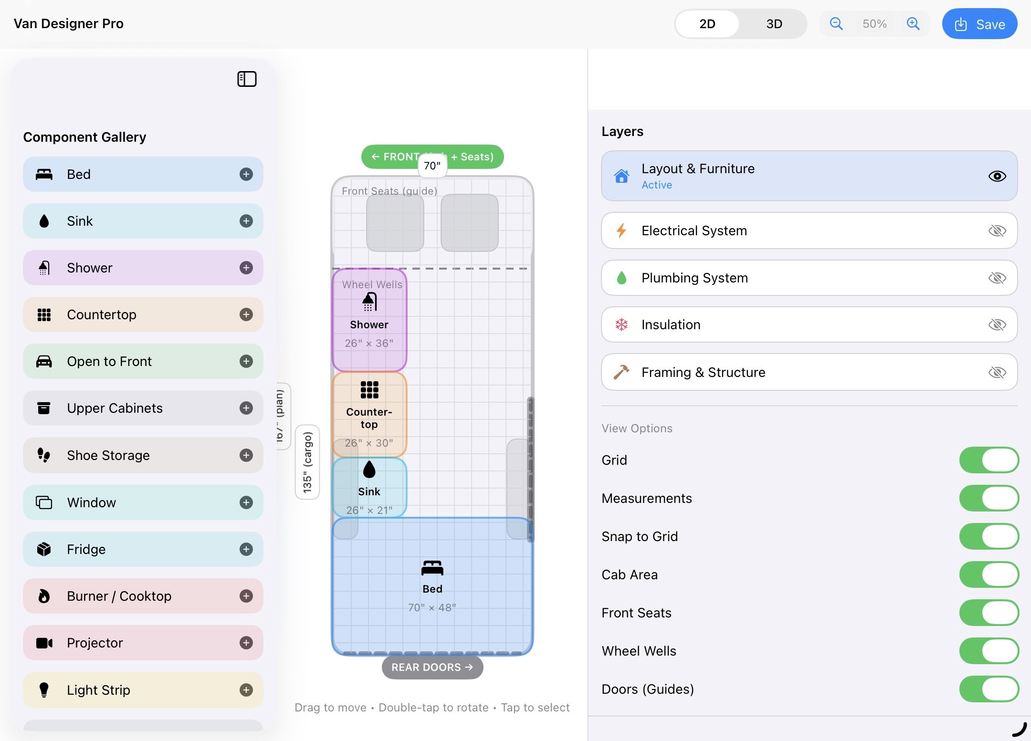Click the zoom out magnifier icon
Viewport: 1031px width, 741px height.
coord(836,24)
